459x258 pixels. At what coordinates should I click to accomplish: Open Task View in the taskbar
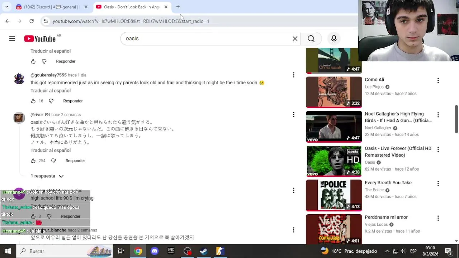(x=121, y=251)
